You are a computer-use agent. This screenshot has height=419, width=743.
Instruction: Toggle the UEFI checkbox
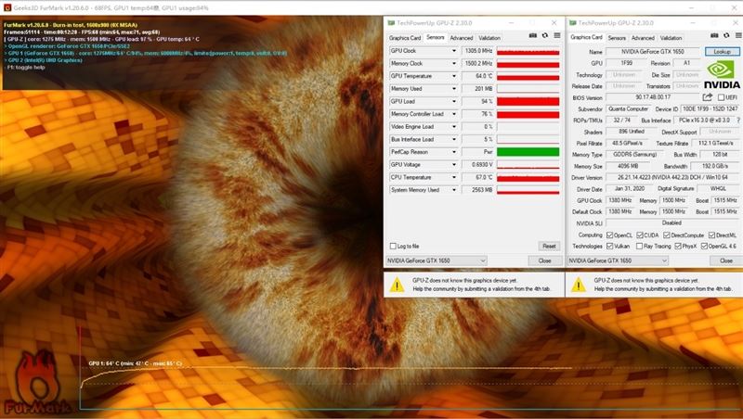click(x=721, y=97)
